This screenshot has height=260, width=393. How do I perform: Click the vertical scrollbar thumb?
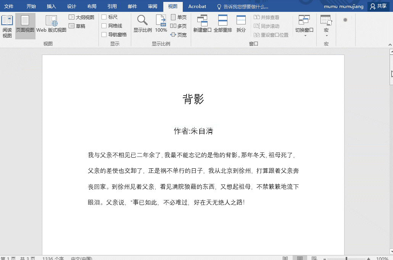click(x=391, y=70)
